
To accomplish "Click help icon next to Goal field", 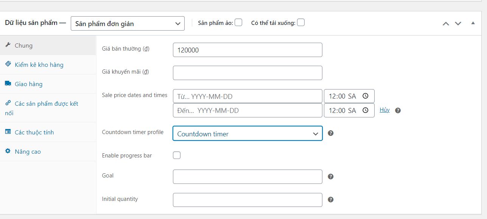I will [330, 177].
